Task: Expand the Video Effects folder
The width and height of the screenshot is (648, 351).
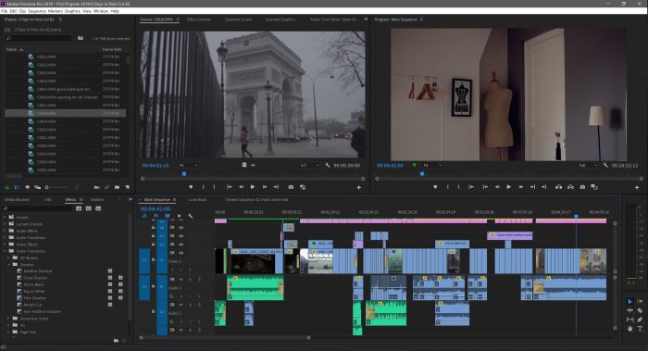Action: click(5, 244)
